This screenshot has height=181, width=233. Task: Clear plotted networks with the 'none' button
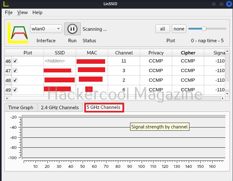click(x=179, y=29)
